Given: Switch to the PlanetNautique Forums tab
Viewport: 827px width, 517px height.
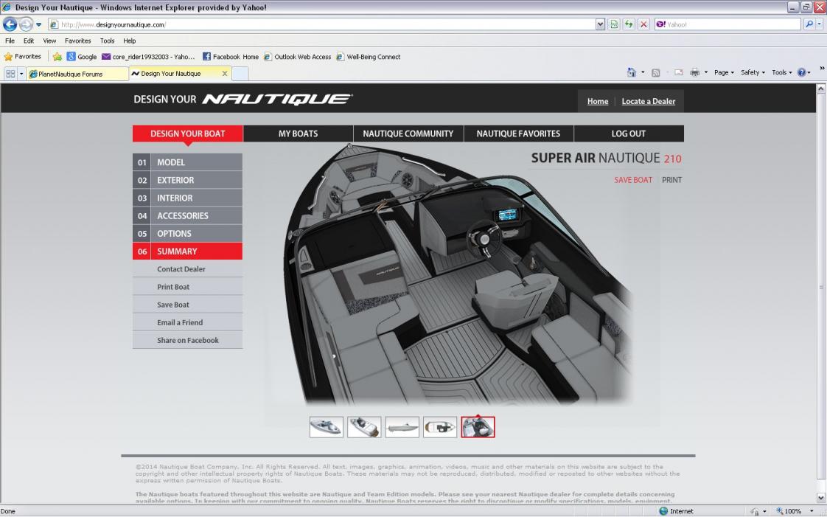Looking at the screenshot, I should coord(77,74).
